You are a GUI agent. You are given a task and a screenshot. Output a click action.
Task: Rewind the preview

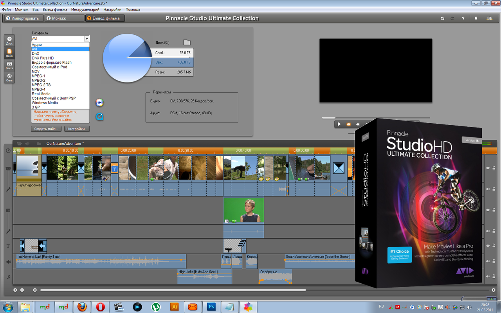357,124
